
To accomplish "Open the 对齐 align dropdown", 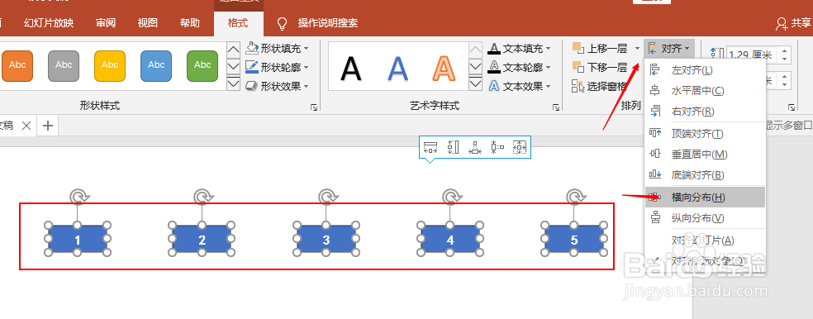I will pyautogui.click(x=669, y=49).
